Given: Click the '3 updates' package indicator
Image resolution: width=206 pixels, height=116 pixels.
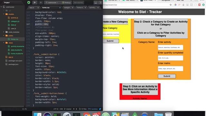Looking at the screenshot, I should tap(93, 109).
